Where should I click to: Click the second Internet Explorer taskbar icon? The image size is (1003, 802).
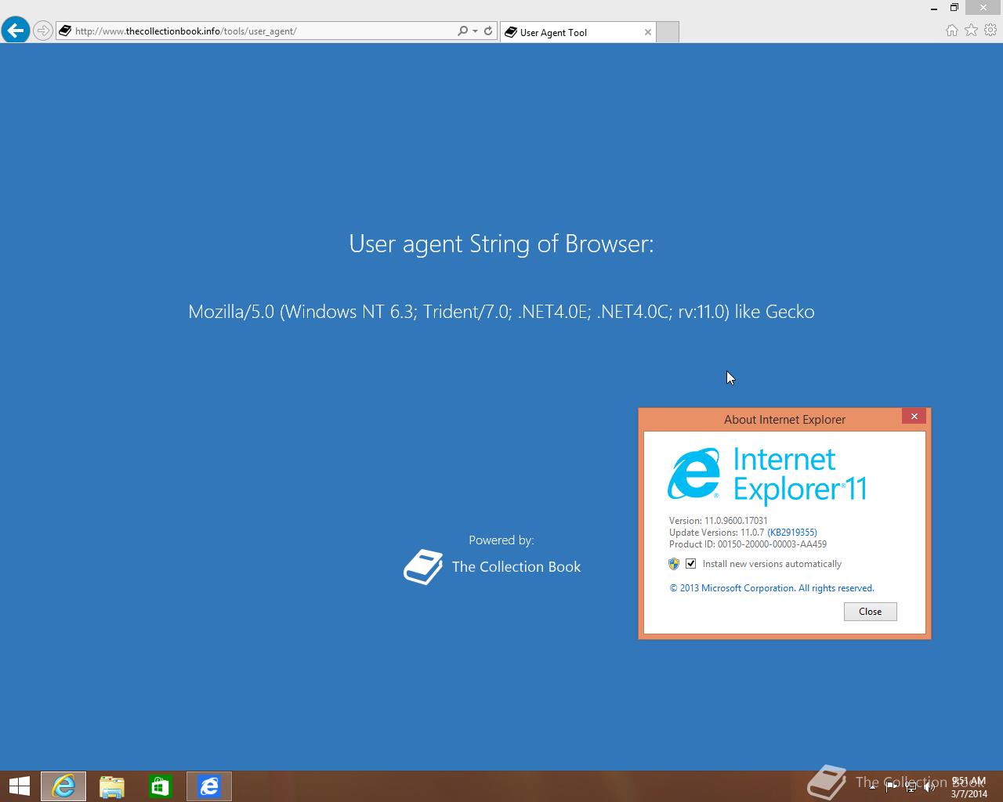[209, 786]
